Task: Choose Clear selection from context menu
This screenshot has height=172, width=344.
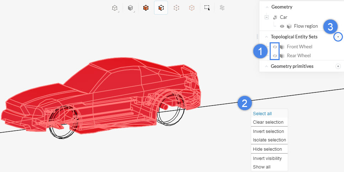Action: point(269,122)
